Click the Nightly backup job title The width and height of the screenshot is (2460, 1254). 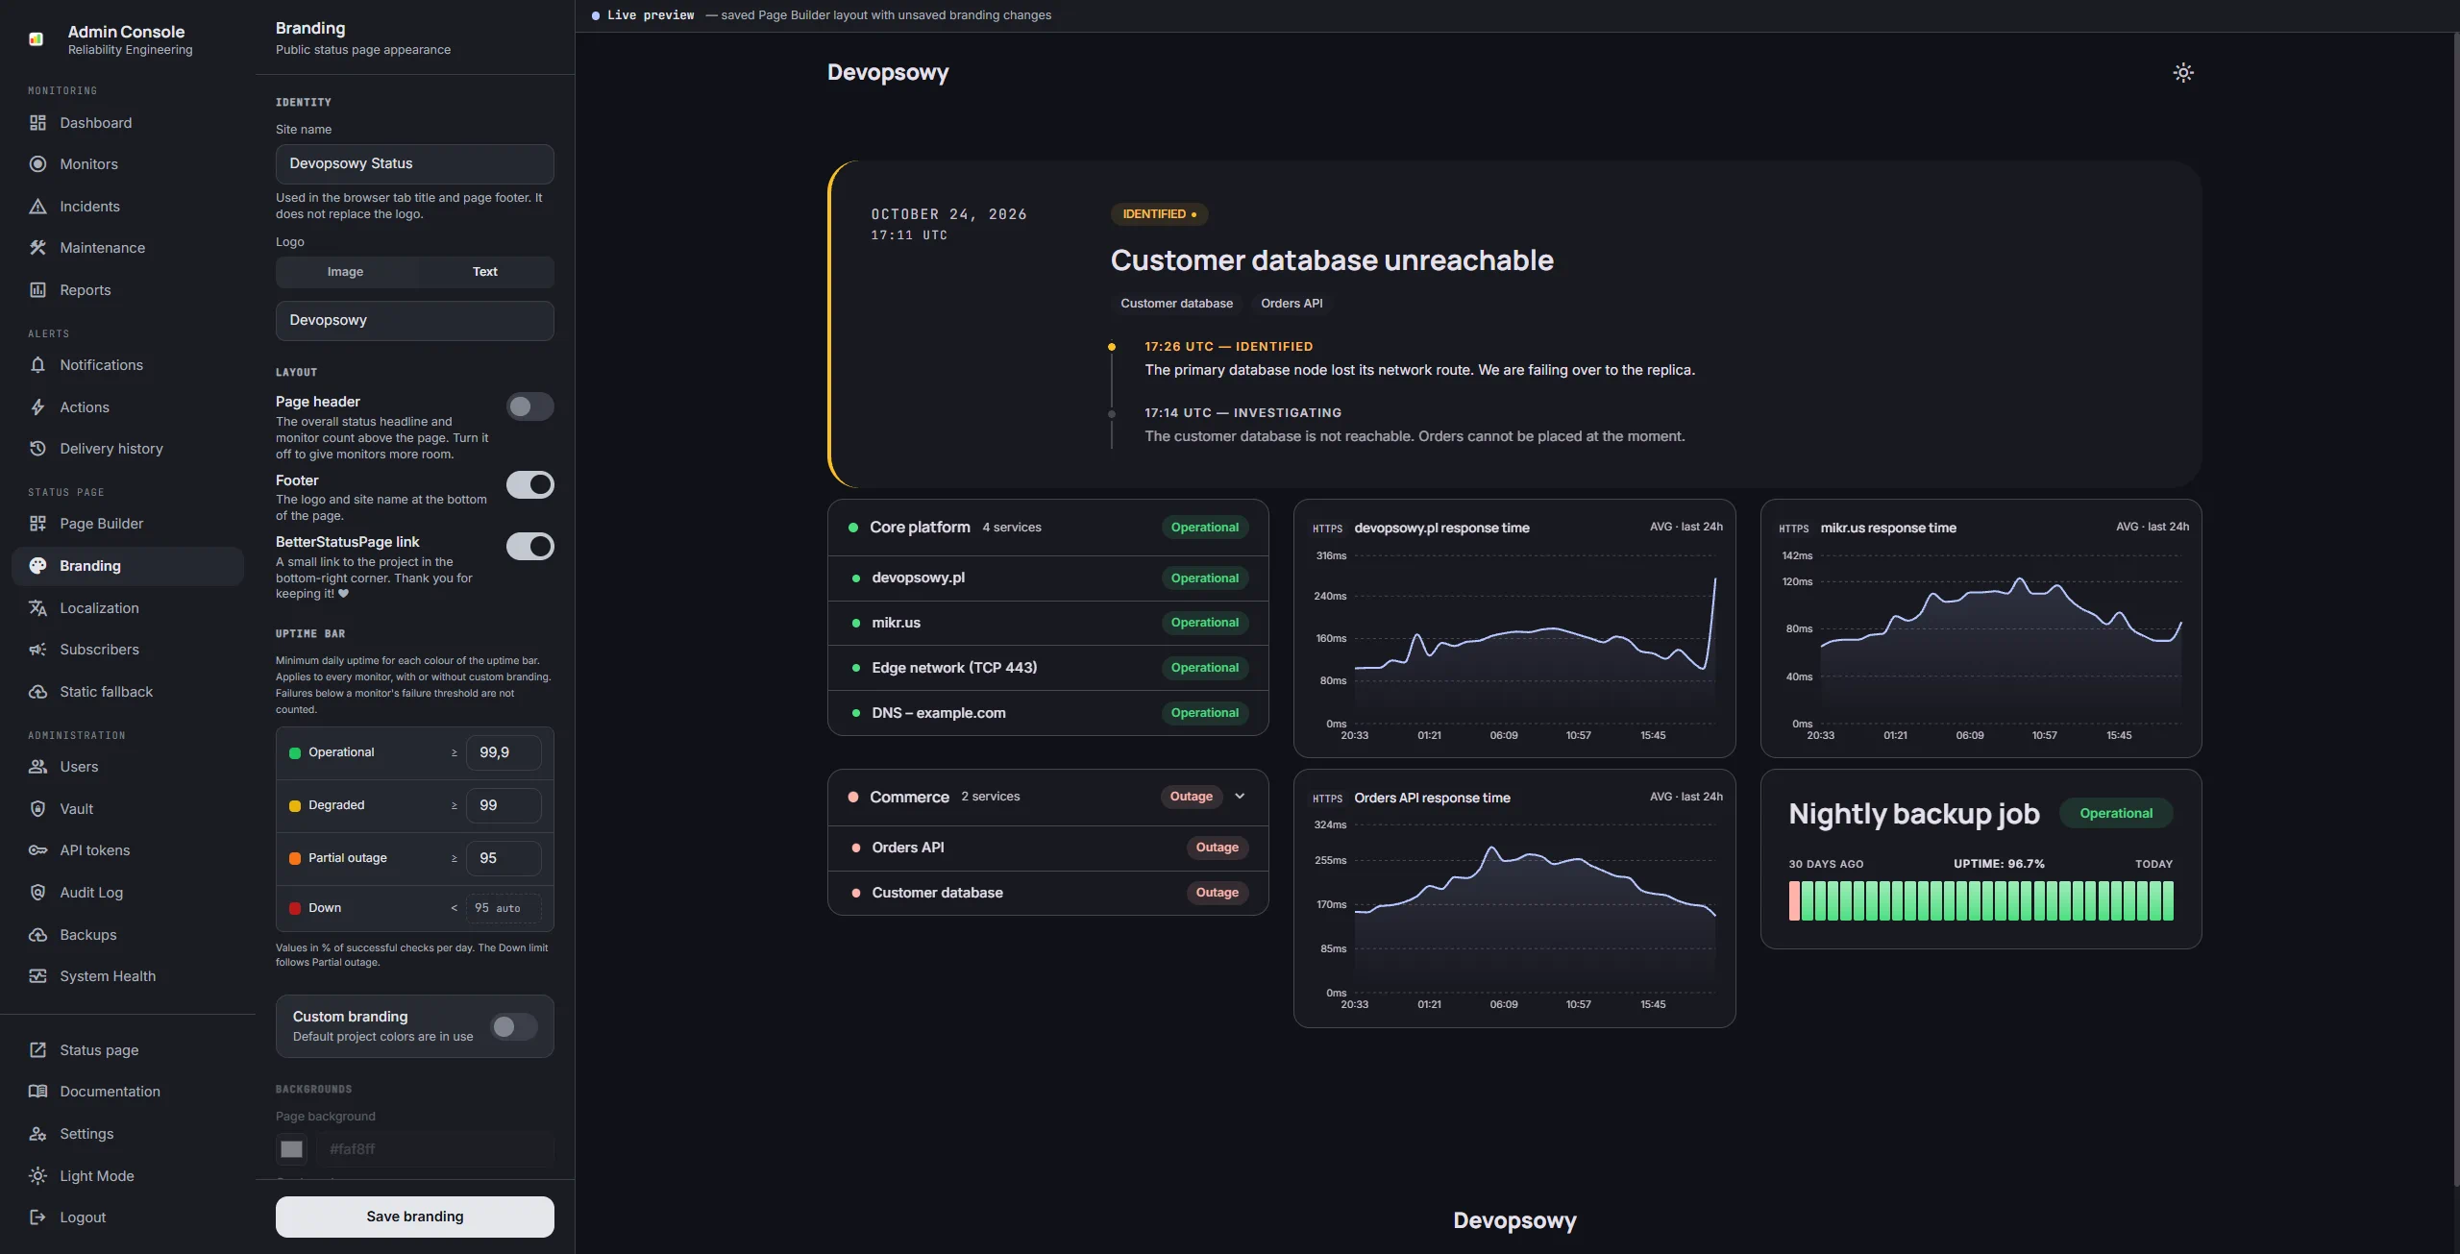[x=1913, y=814]
